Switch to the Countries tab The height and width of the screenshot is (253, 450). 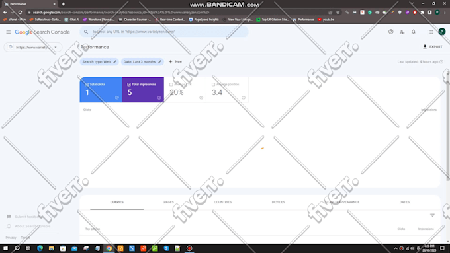(x=223, y=202)
